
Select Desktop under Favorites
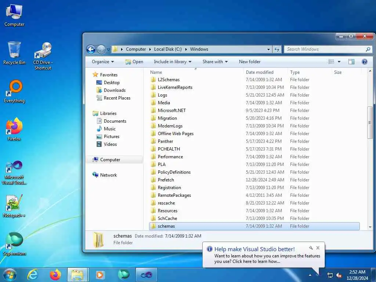click(x=112, y=83)
